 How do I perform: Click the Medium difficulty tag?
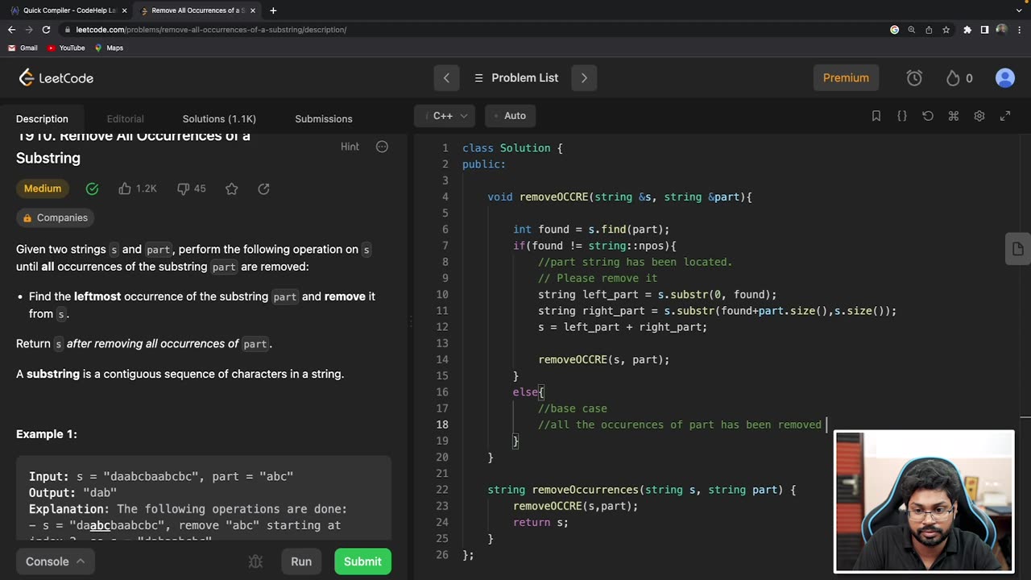(x=43, y=188)
